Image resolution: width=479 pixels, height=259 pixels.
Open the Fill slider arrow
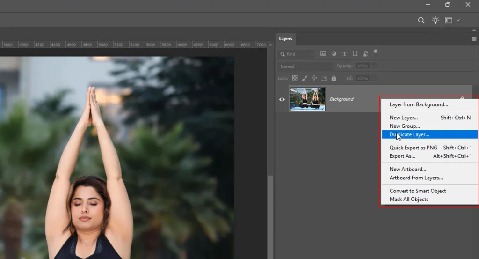point(374,78)
